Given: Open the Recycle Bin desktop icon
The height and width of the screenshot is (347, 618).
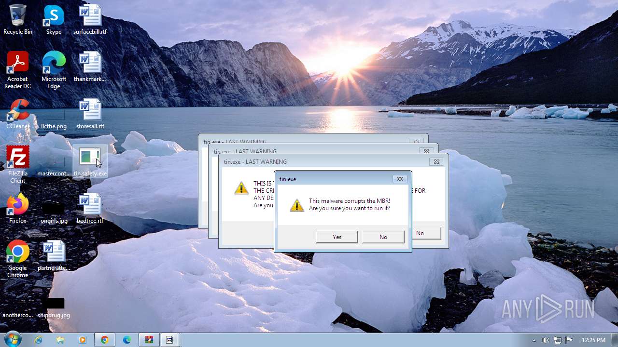Looking at the screenshot, I should click(x=18, y=20).
